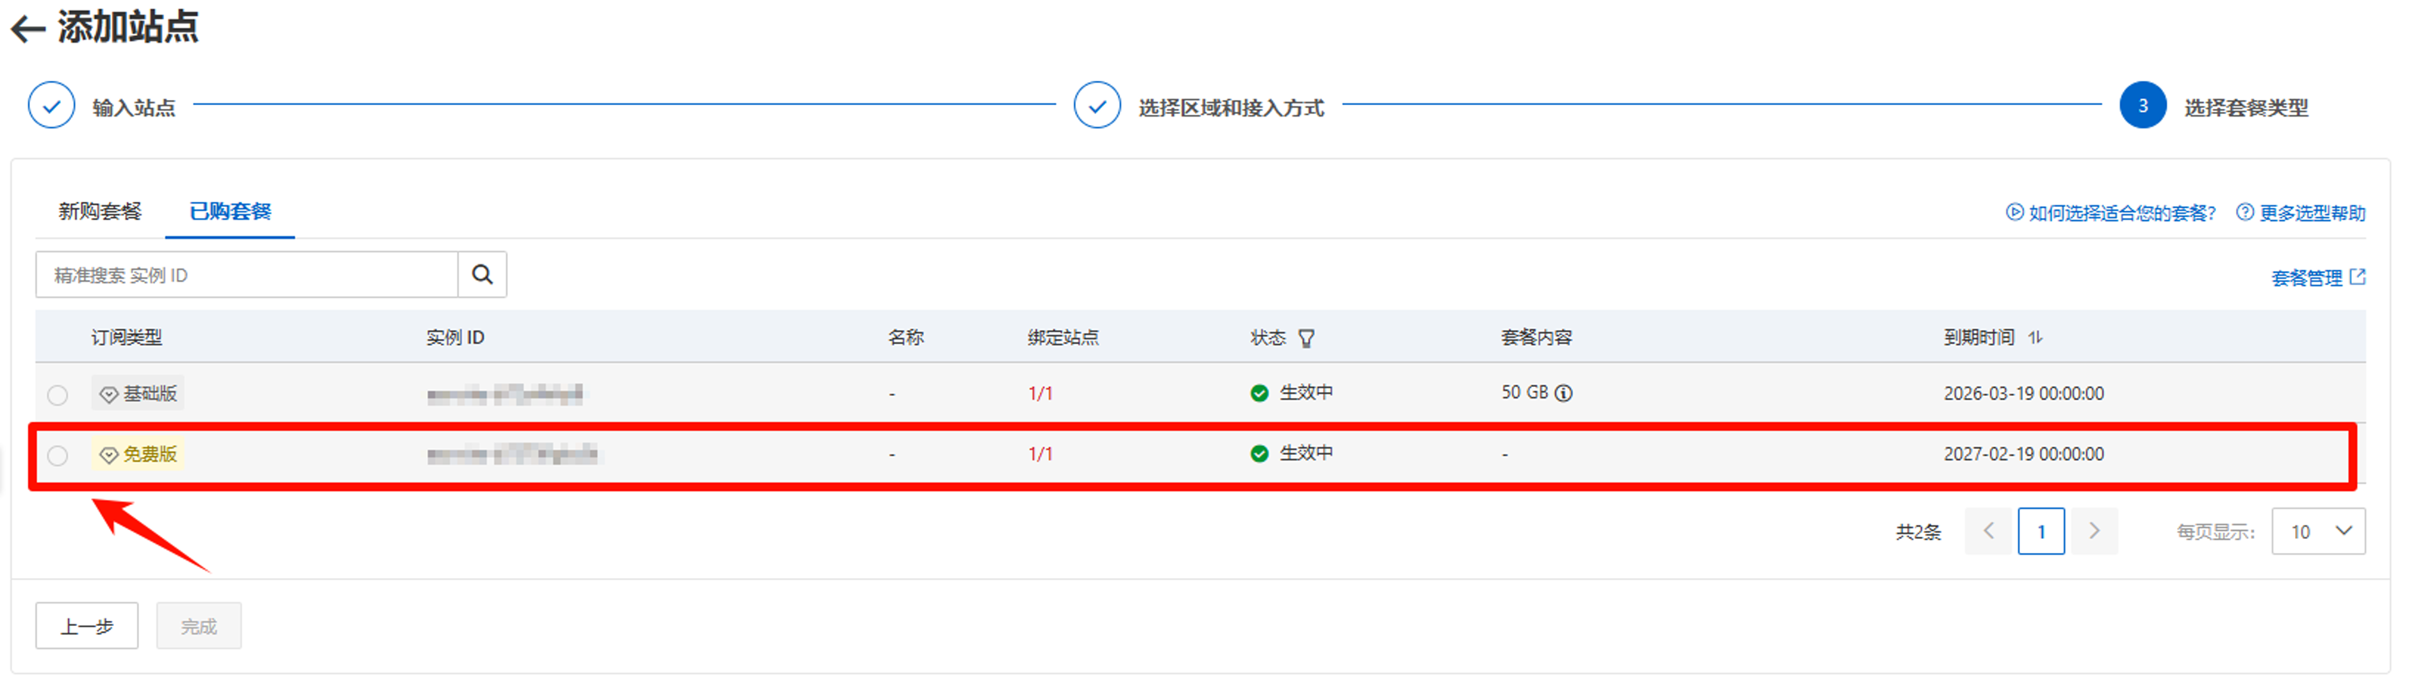The width and height of the screenshot is (2409, 692).
Task: Switch to the 新购套餐 tab
Action: (x=99, y=211)
